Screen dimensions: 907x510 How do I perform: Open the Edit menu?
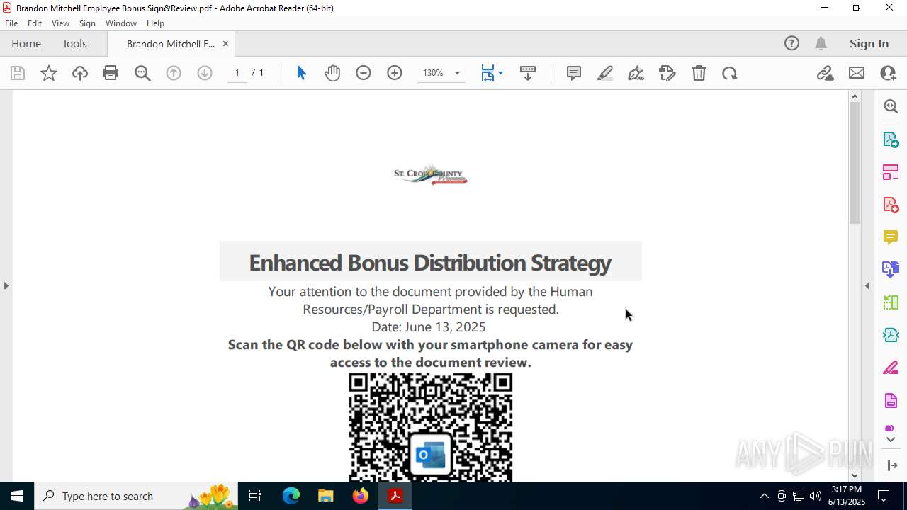click(35, 23)
